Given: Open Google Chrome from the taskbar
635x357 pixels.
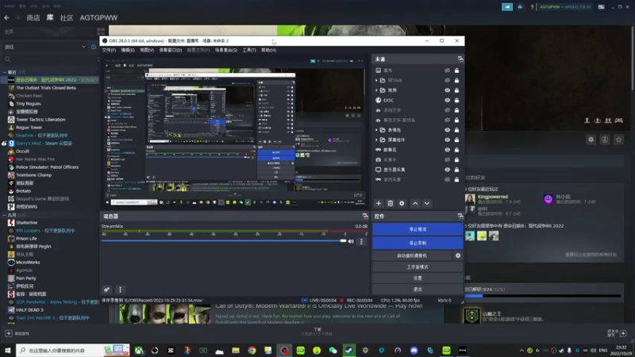Looking at the screenshot, I should tap(252, 350).
